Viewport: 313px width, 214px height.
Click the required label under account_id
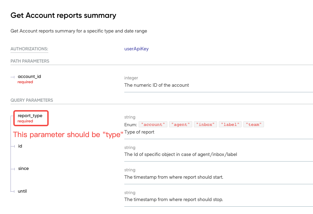(25, 82)
